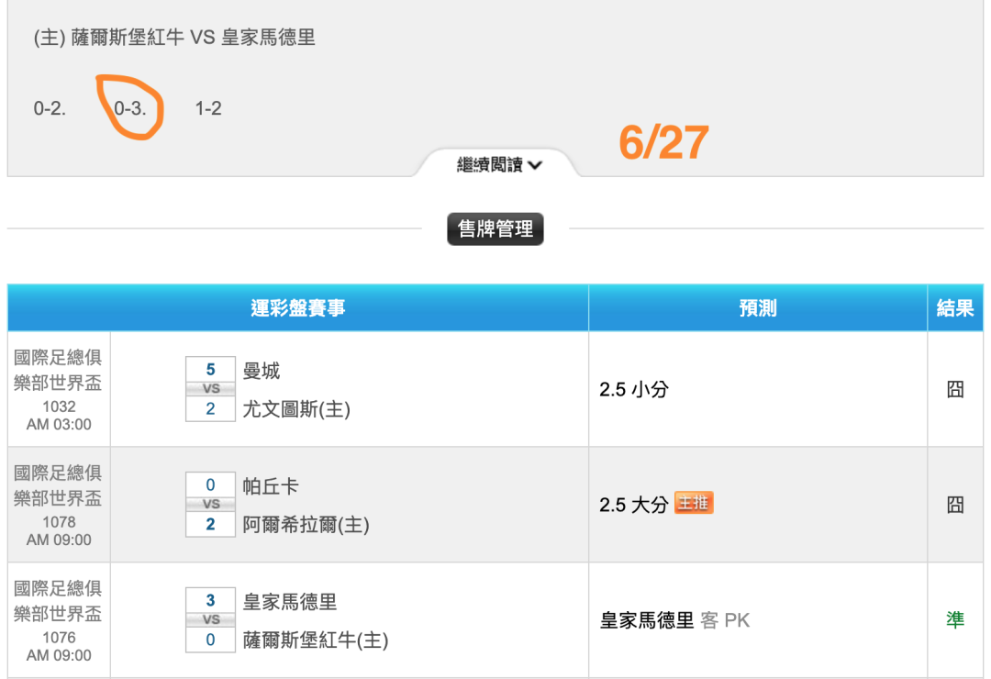The width and height of the screenshot is (991, 679).
Task: Open the 尤文圖斯(主) team link
Action: [296, 409]
